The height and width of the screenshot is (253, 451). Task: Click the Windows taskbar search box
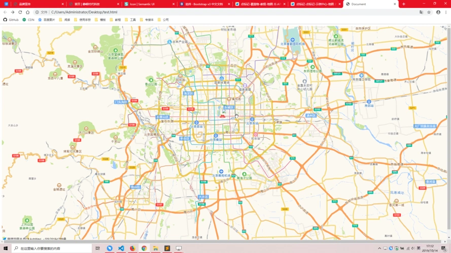click(x=51, y=248)
